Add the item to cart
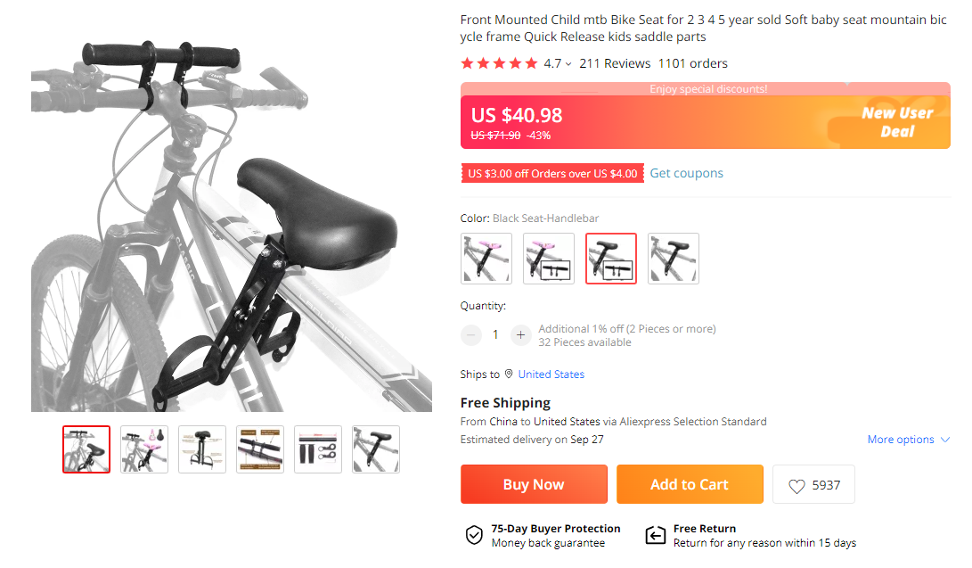Screen dimensions: 972x568 [690, 484]
